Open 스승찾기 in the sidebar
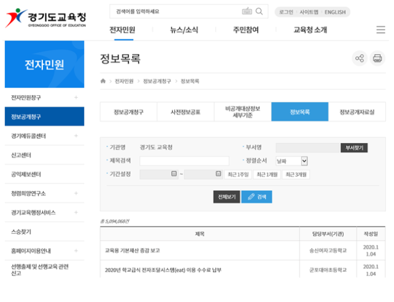The height and width of the screenshot is (302, 394). pos(44,231)
